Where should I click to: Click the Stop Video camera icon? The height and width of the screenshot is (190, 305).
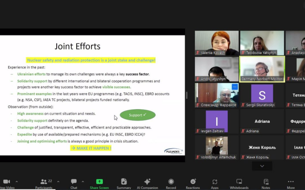[6, 182]
